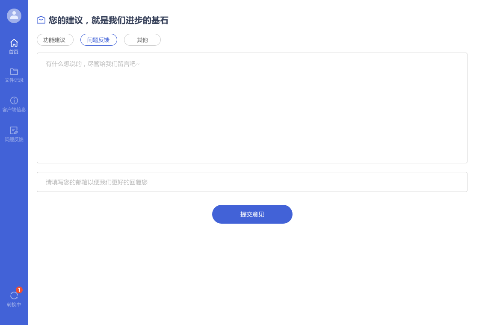The image size is (479, 325).
Task: Click the heading 您的建议，就是我们进步的基石
Action: [108, 20]
